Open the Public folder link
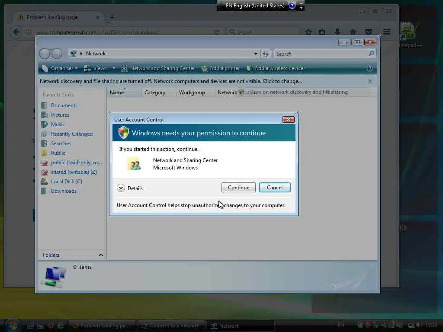Viewport: 443px width, 332px height. click(58, 153)
